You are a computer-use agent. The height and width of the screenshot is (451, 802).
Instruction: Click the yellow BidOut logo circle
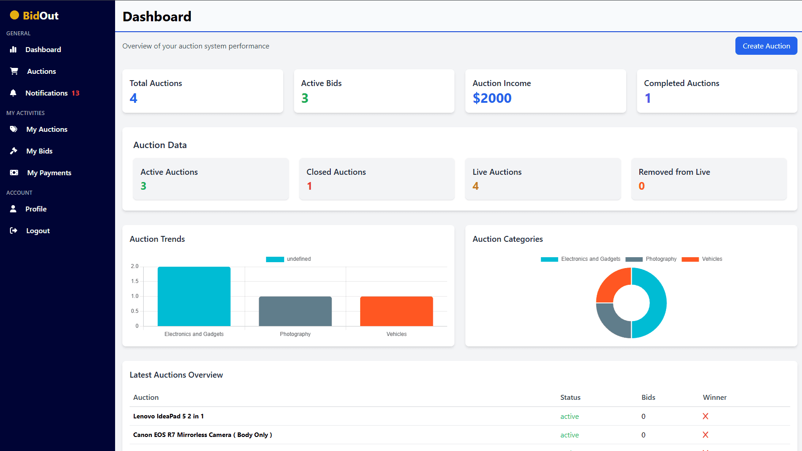click(14, 15)
